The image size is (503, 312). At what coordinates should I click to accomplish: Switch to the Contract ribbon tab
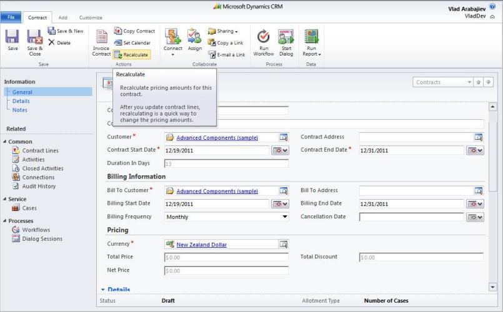(x=37, y=17)
